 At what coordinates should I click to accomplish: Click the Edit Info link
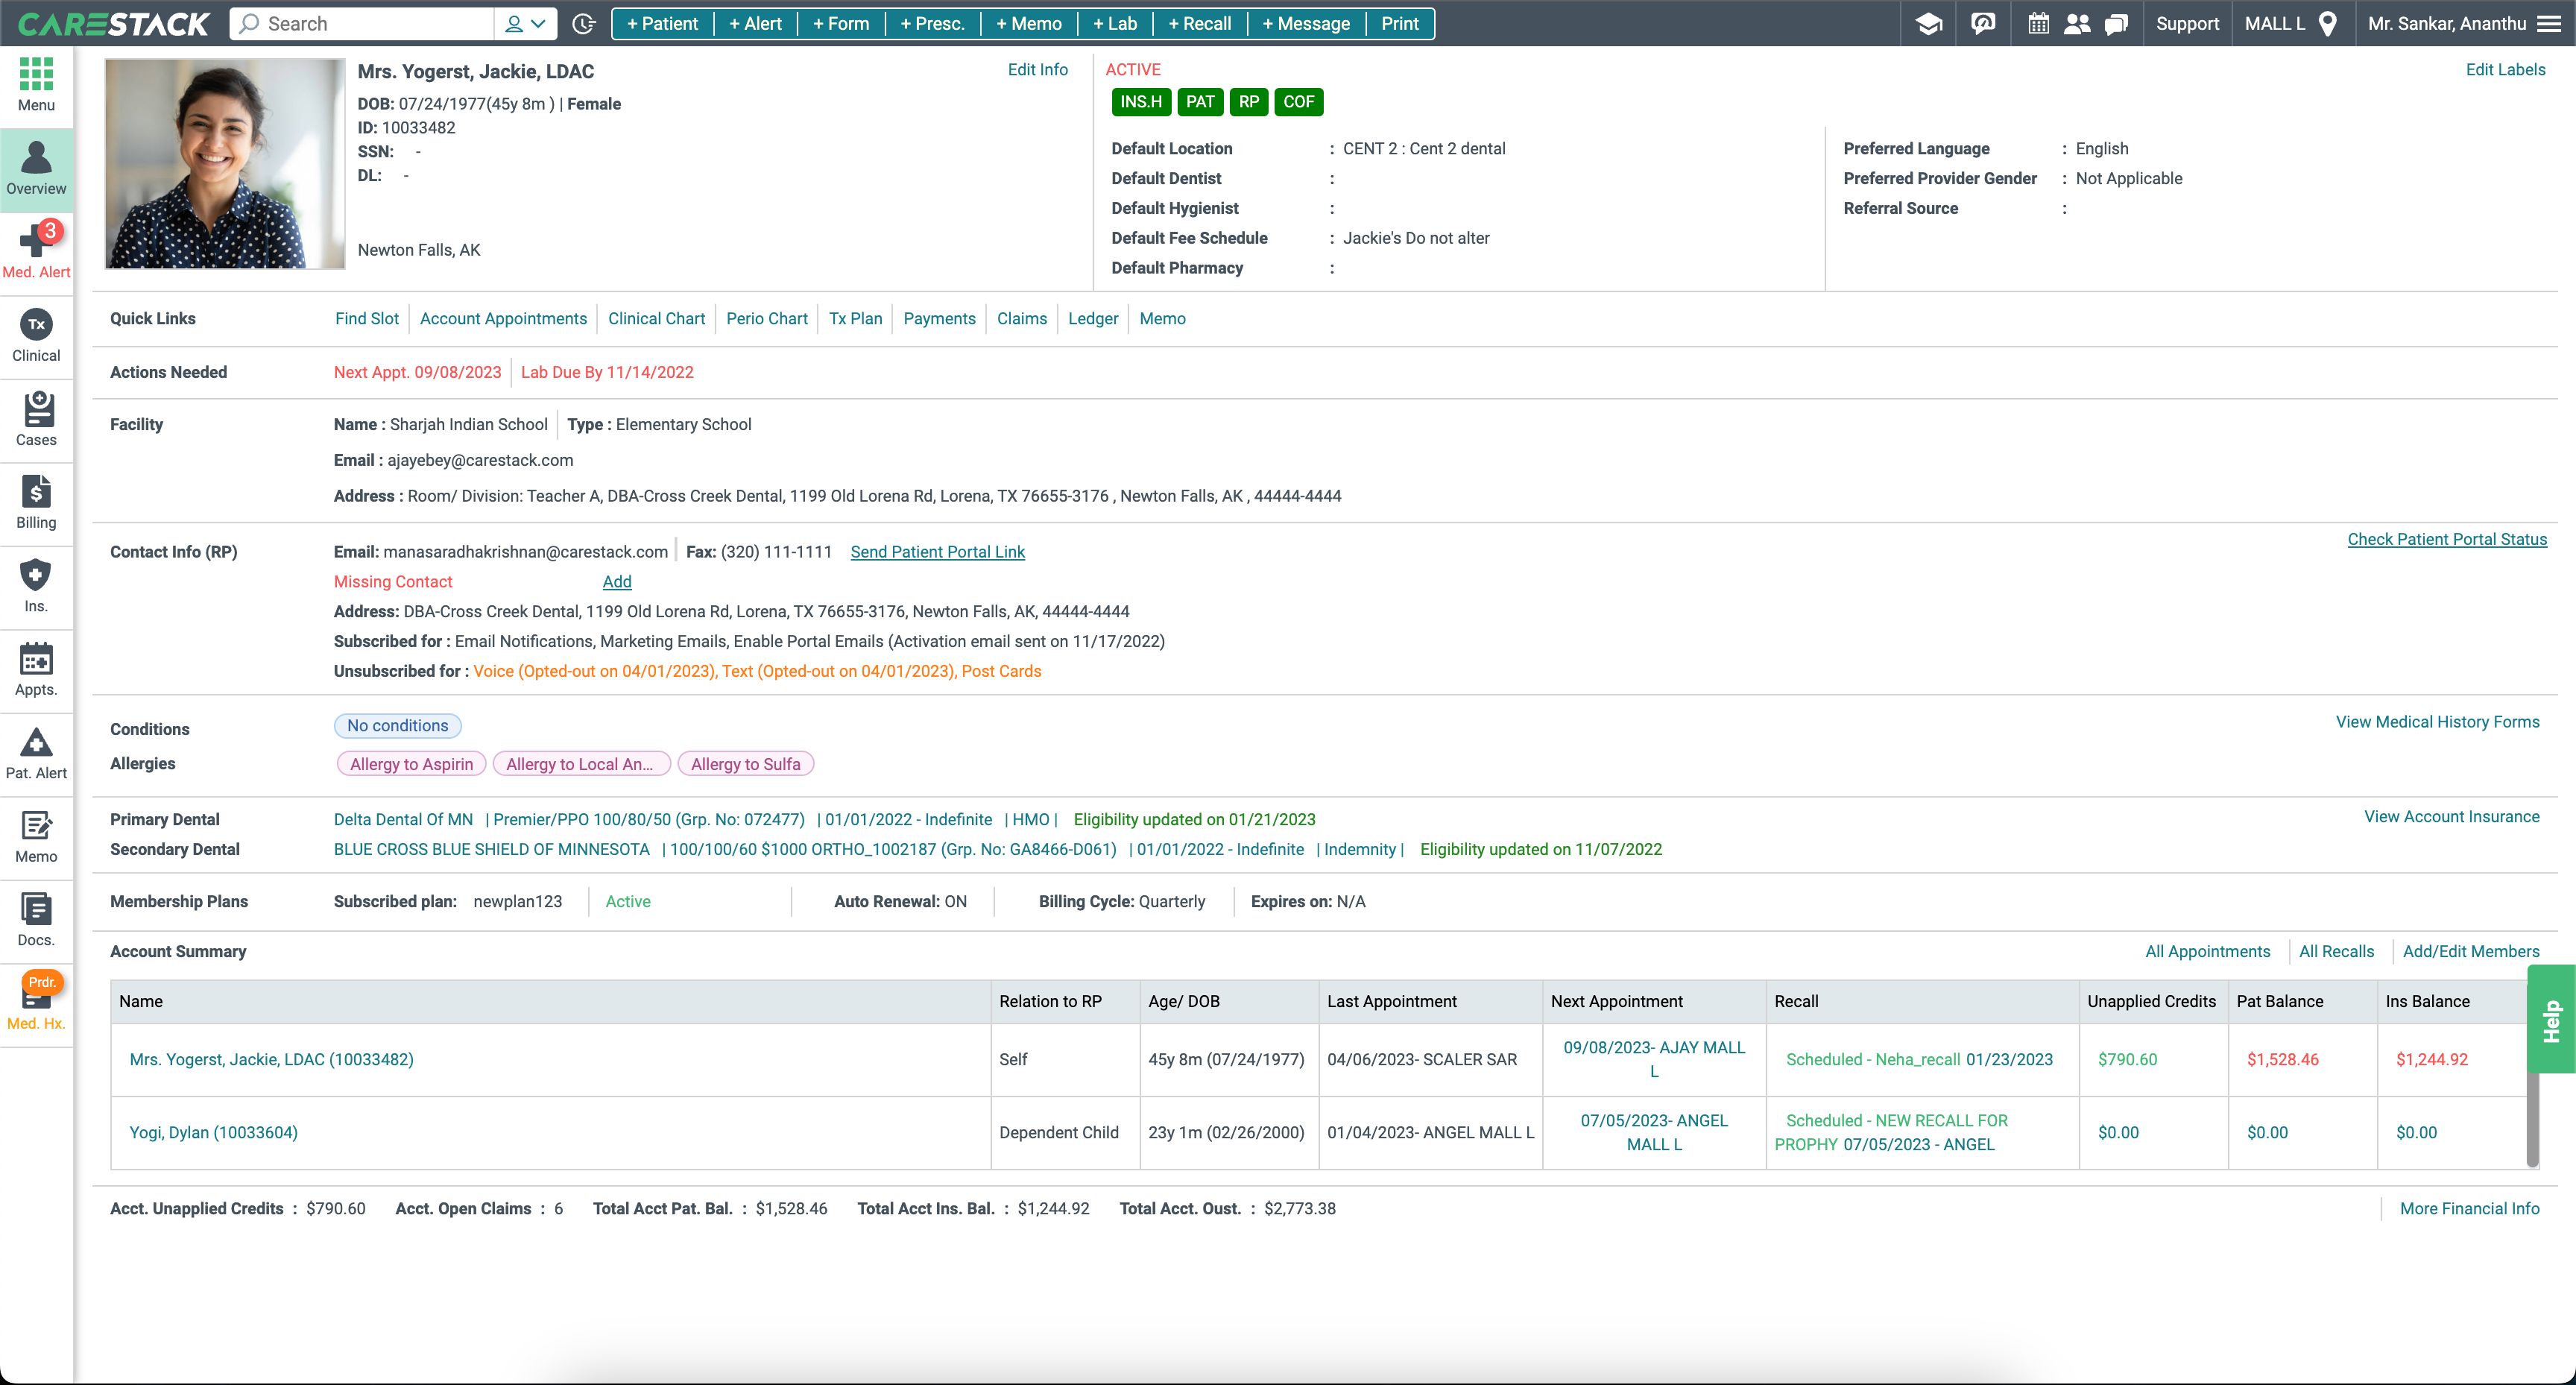coord(1037,69)
